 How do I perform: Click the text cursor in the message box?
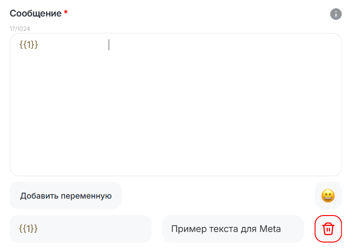(x=109, y=45)
